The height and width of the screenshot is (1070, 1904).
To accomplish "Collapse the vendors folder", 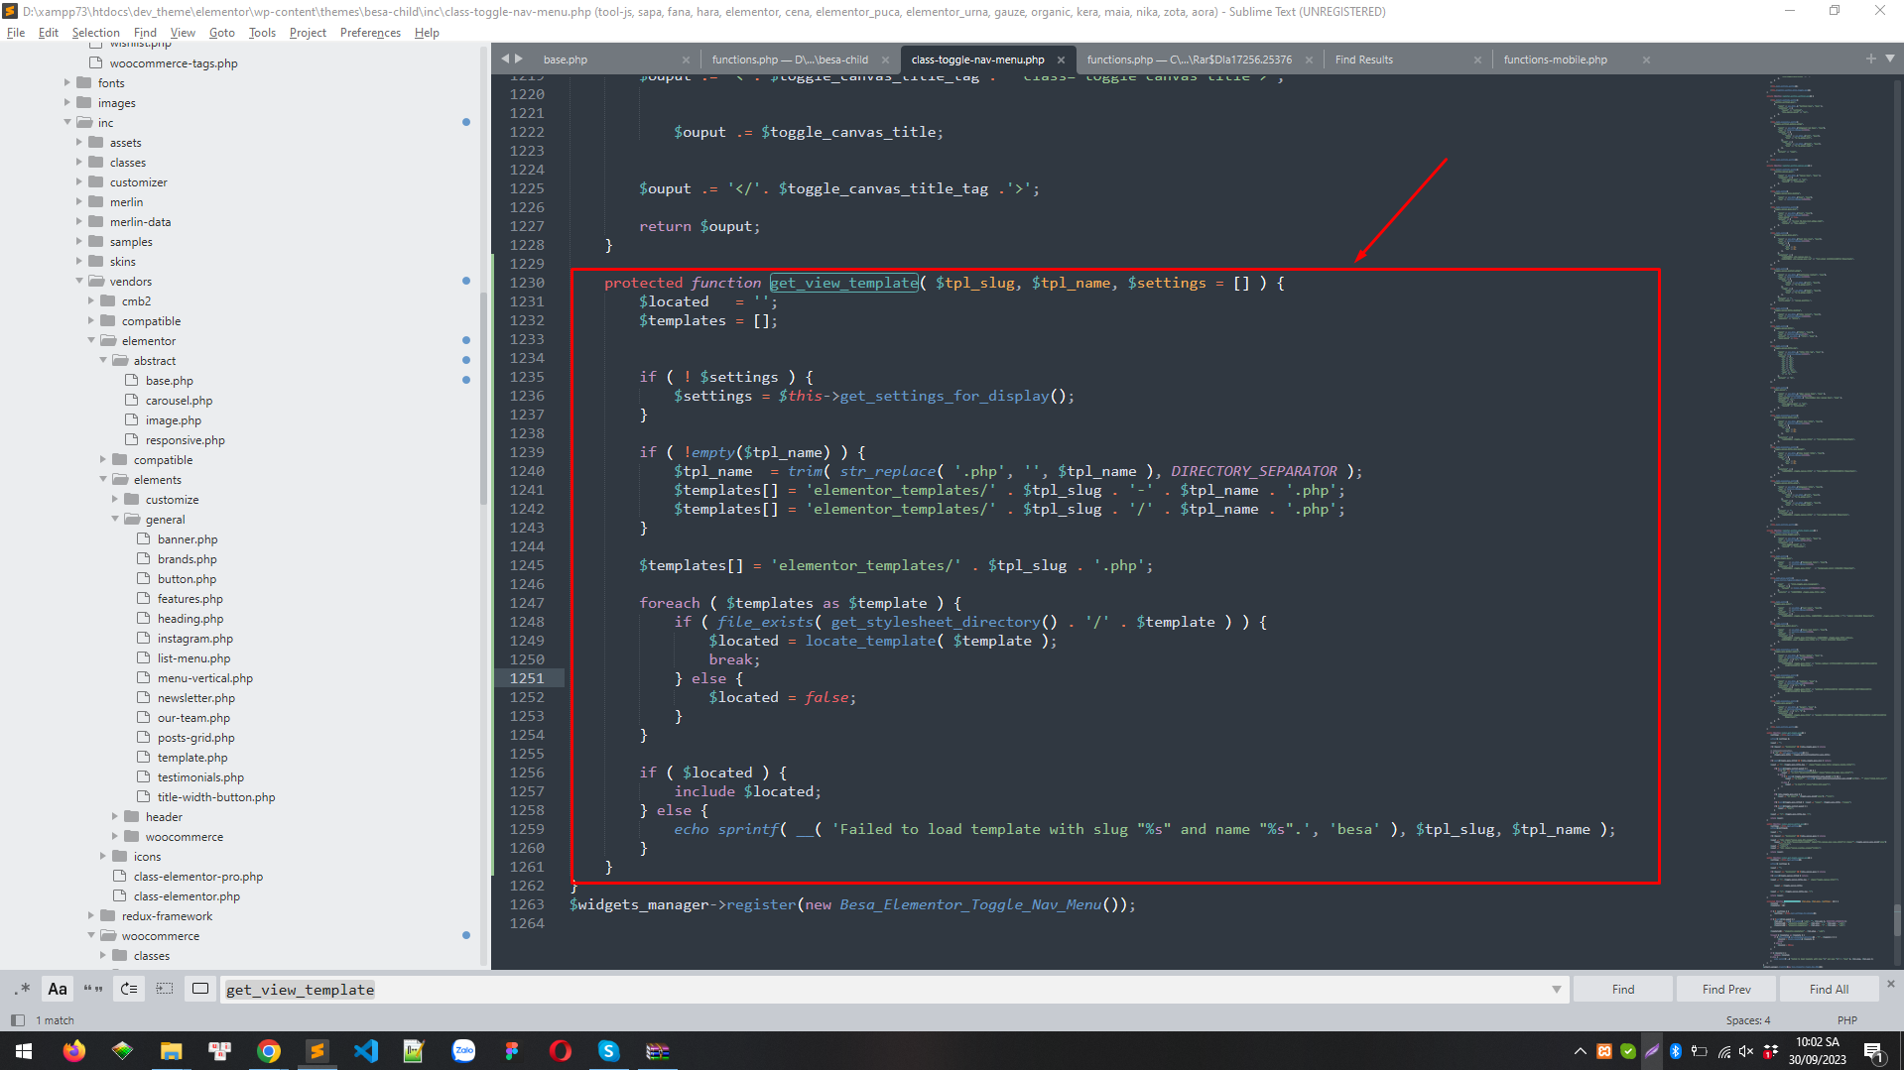I will [79, 282].
